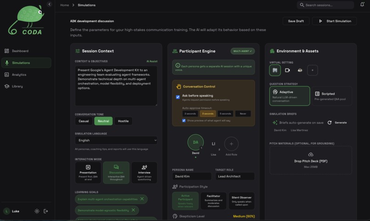This screenshot has height=221, width=370.
Task: Open notifications bell
Action: tap(362, 5)
